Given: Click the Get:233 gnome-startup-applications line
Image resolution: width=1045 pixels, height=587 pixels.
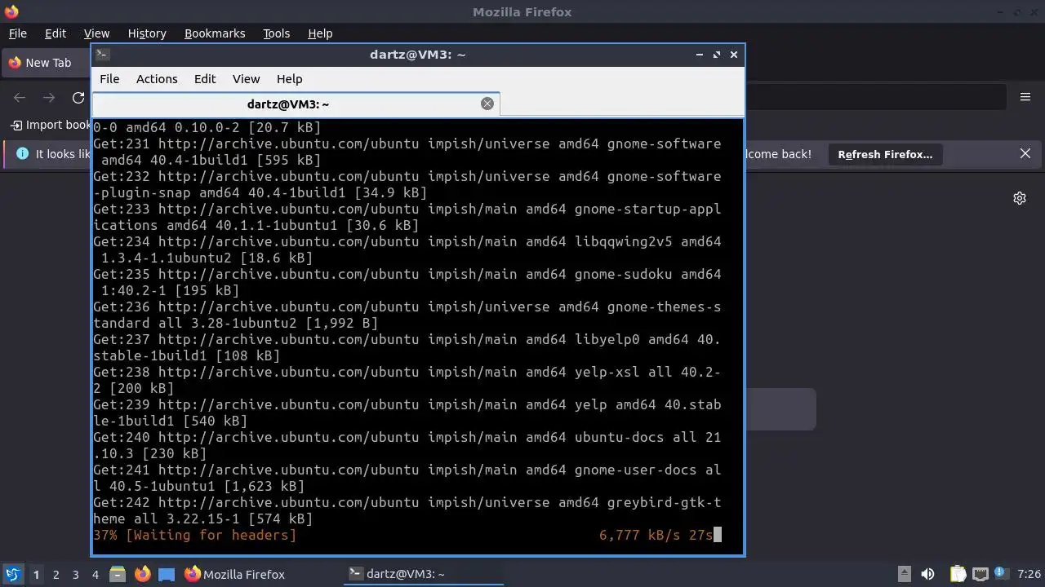Looking at the screenshot, I should 407,217.
